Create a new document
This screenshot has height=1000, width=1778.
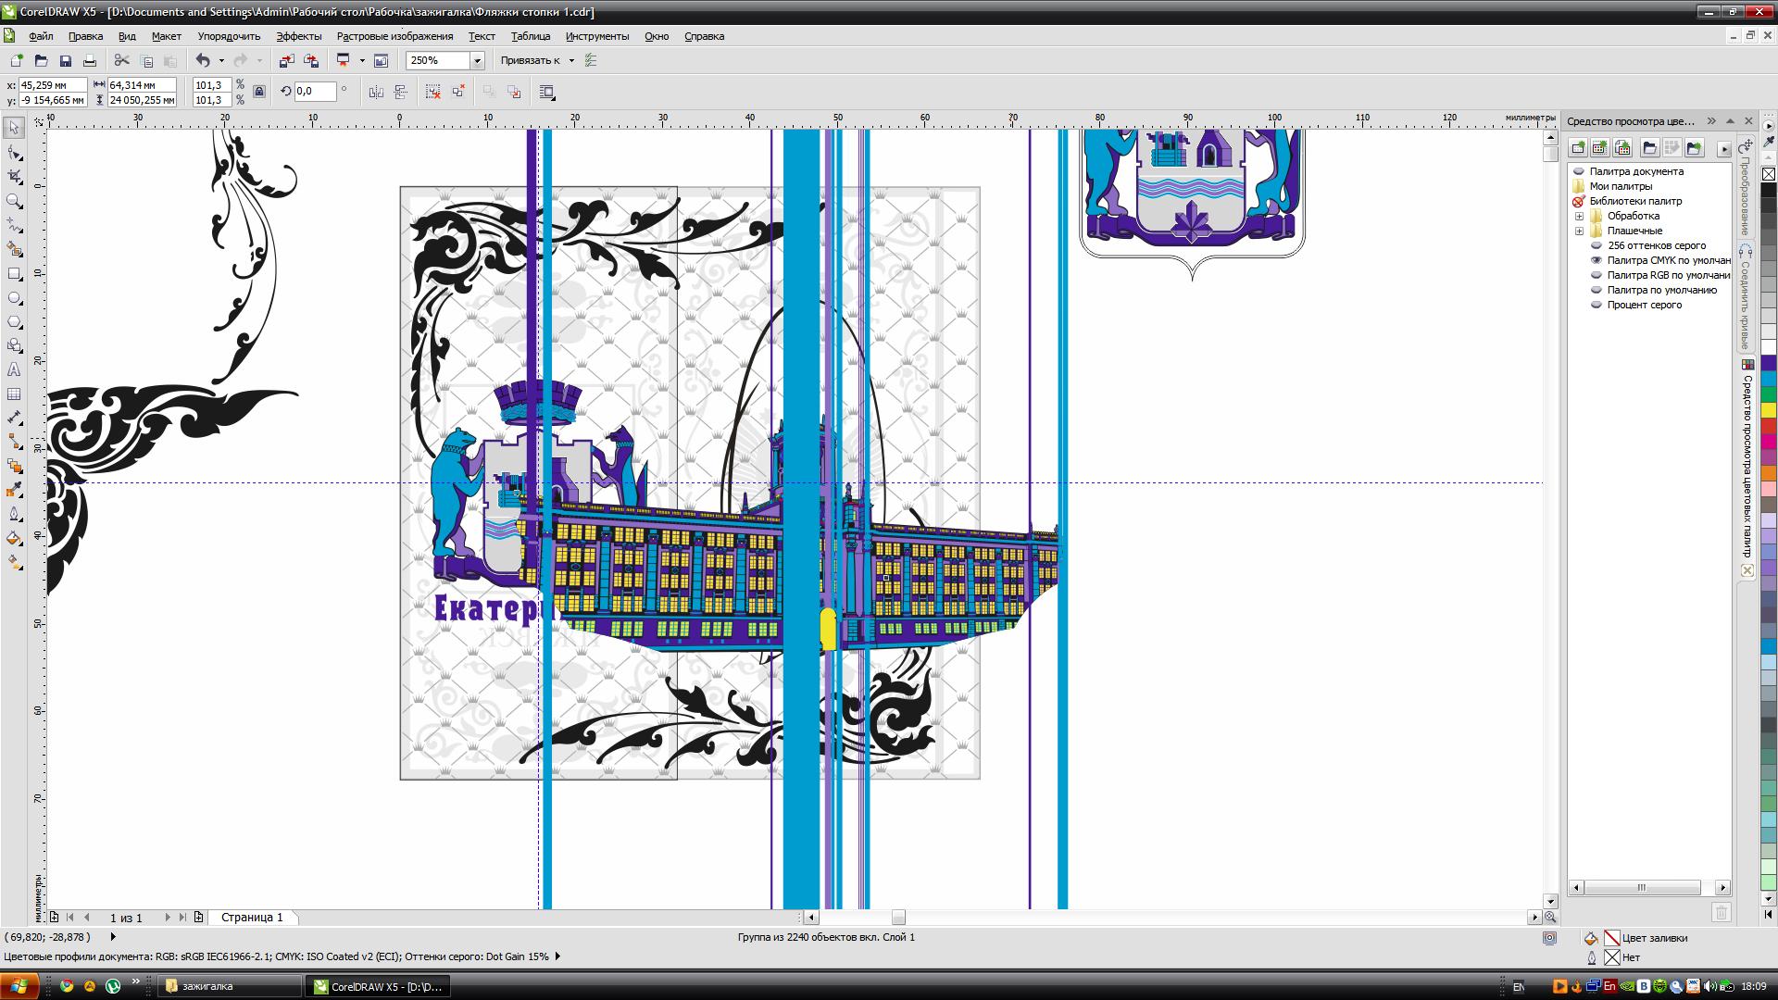click(16, 60)
